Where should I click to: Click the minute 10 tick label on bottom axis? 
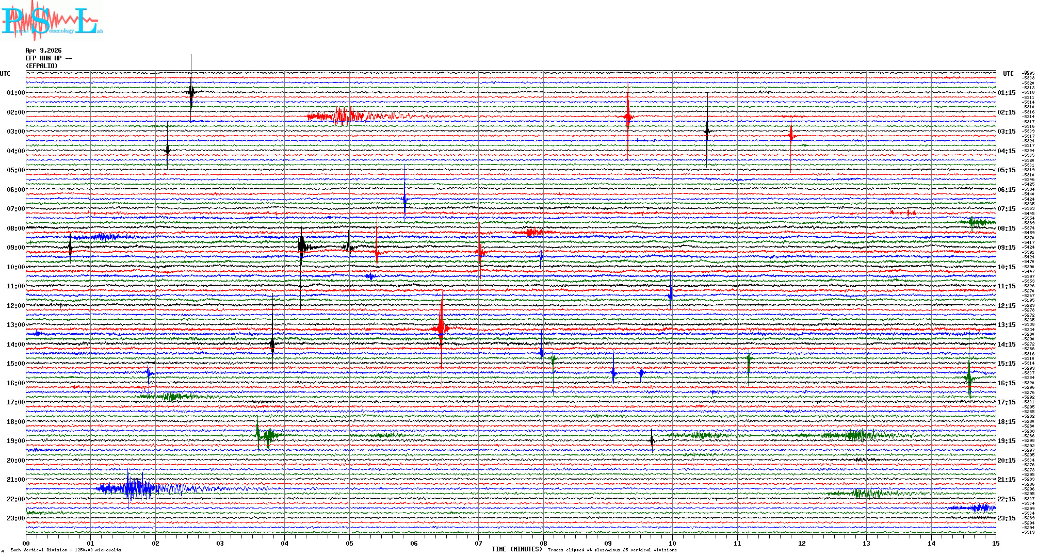pyautogui.click(x=672, y=544)
